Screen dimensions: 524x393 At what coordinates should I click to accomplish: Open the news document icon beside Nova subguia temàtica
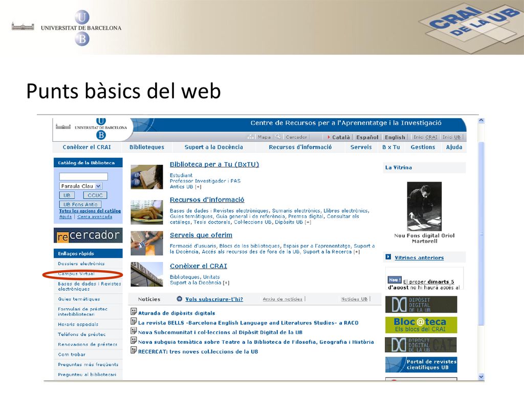click(134, 341)
